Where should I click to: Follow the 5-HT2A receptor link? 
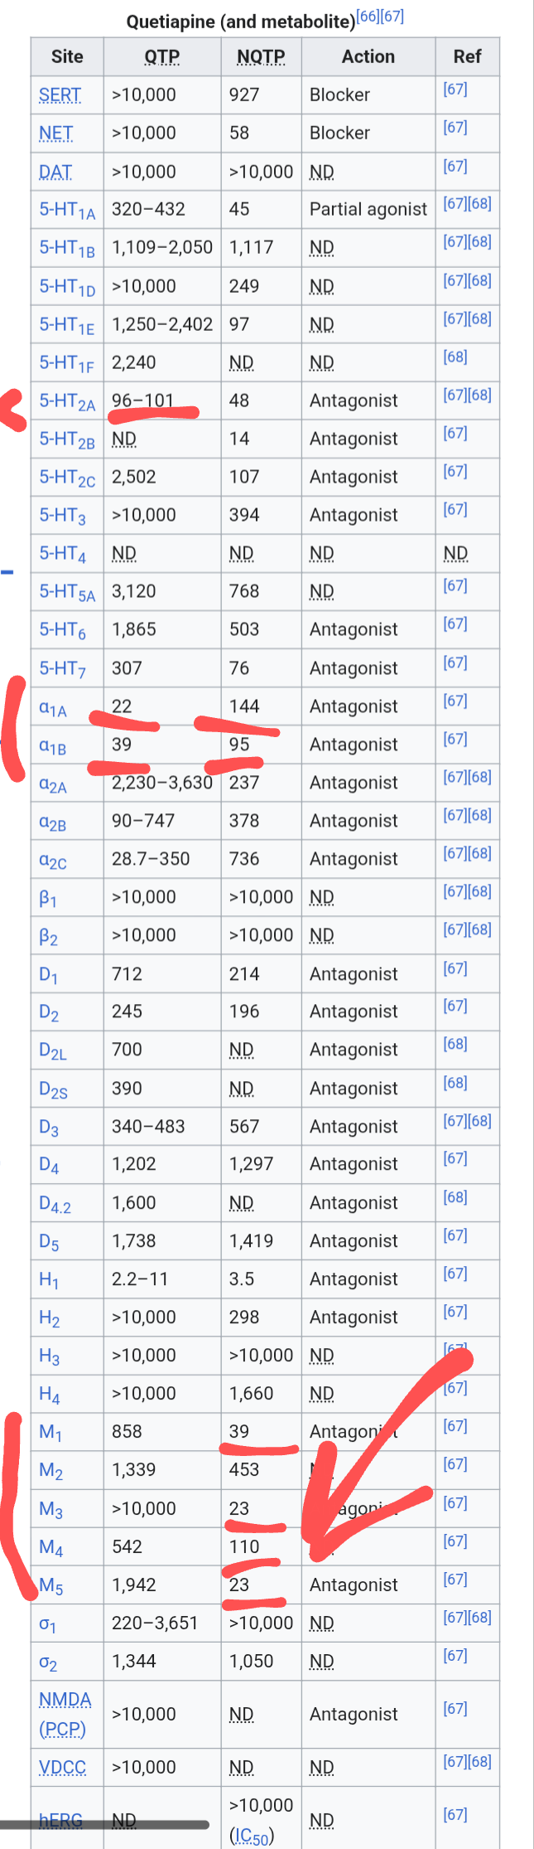(x=67, y=401)
